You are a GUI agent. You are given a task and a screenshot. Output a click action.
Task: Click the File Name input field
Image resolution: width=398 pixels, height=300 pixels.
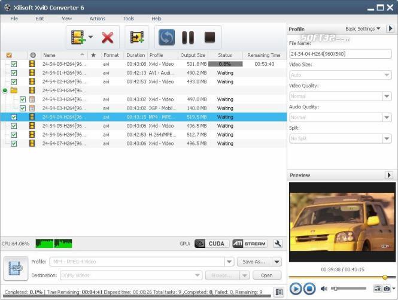340,54
